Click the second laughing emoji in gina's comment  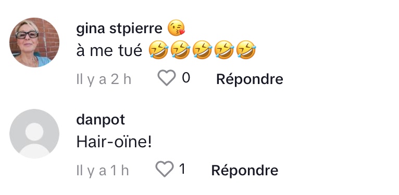point(180,50)
